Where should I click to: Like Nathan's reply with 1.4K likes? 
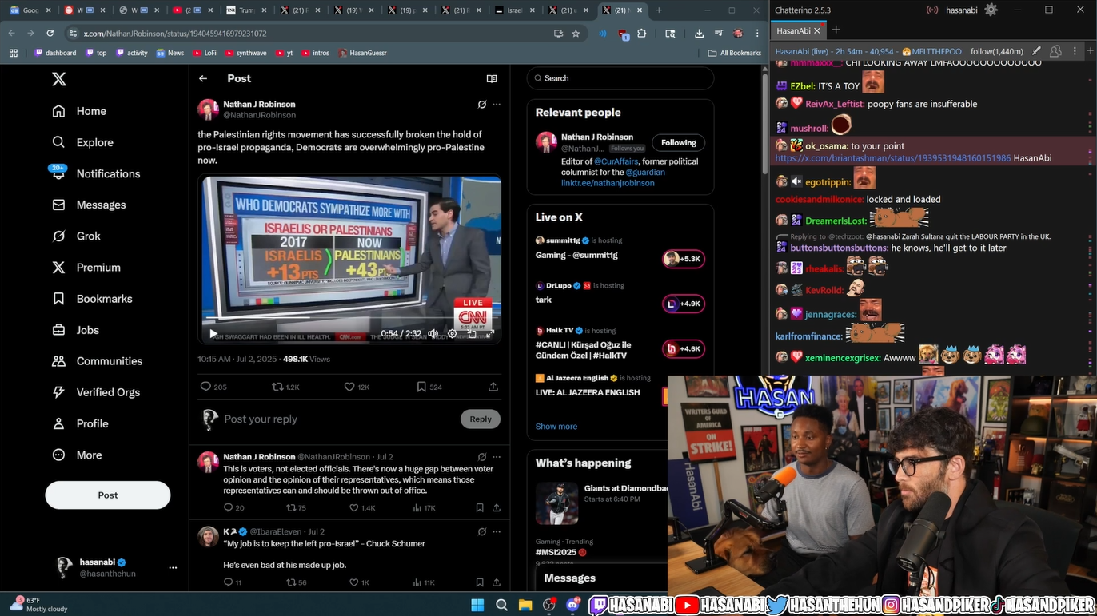tap(354, 508)
